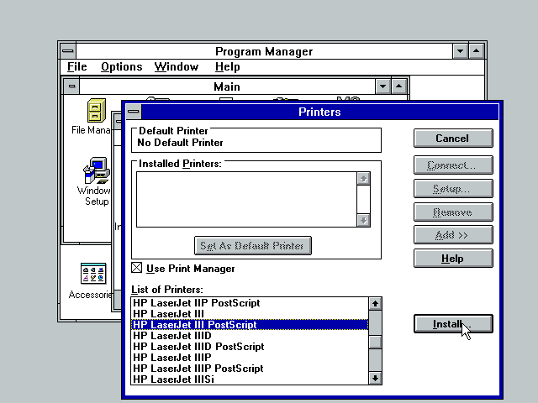Open the Help menu in Program Manager
The height and width of the screenshot is (403, 538).
(x=227, y=67)
